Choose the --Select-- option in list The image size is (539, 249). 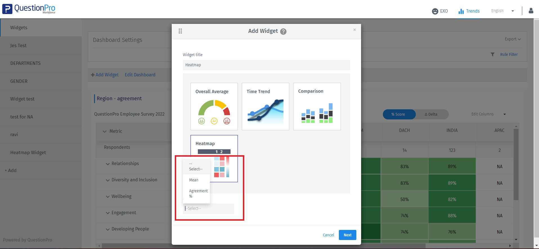196,166
